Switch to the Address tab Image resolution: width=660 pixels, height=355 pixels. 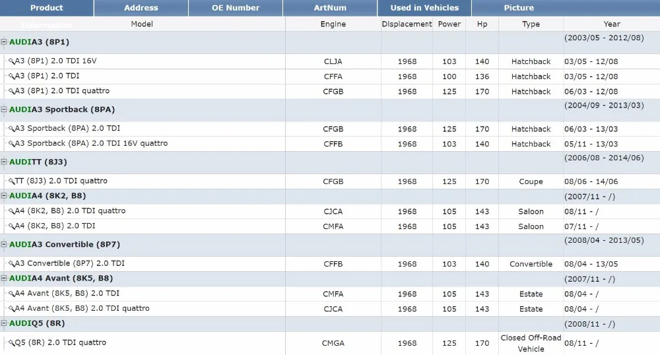141,8
